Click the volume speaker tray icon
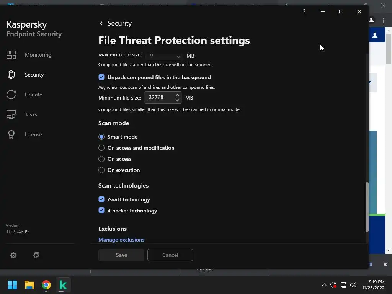 [x=353, y=285]
